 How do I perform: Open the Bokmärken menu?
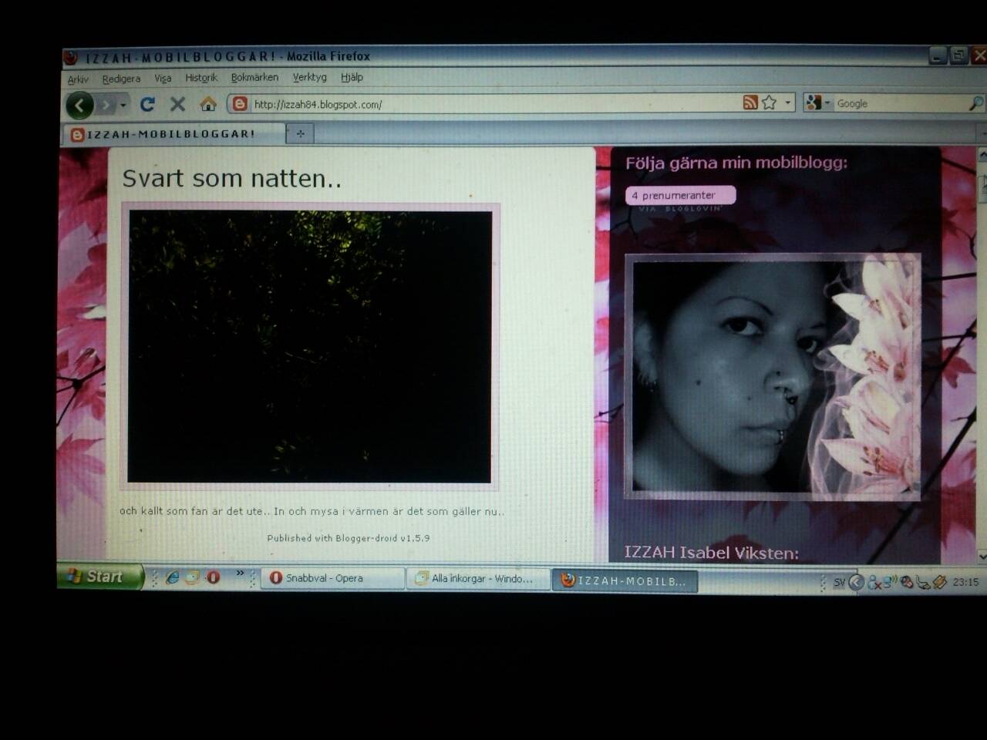tap(254, 77)
